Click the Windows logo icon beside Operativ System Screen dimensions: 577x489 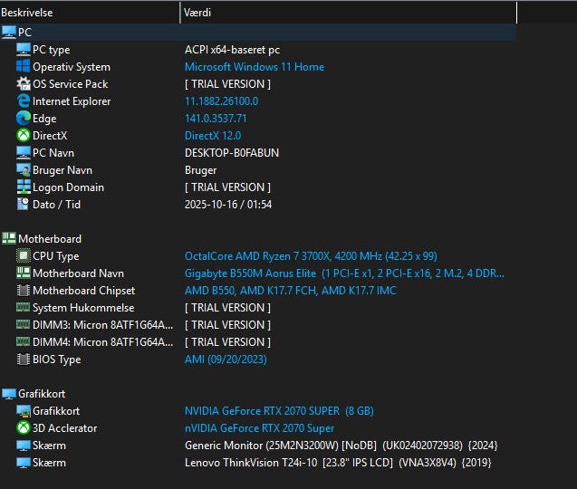(24, 67)
